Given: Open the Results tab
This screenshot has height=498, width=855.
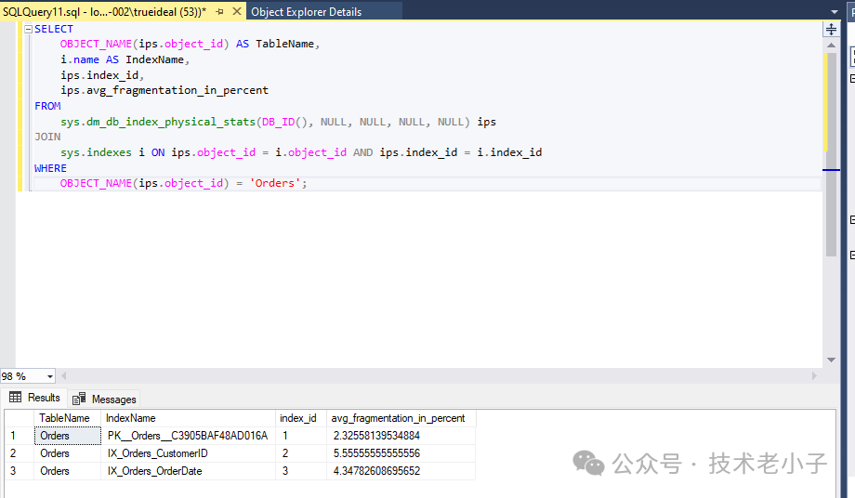Looking at the screenshot, I should point(34,398).
